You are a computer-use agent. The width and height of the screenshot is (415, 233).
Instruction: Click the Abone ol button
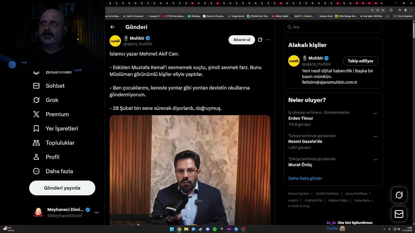pyautogui.click(x=242, y=40)
